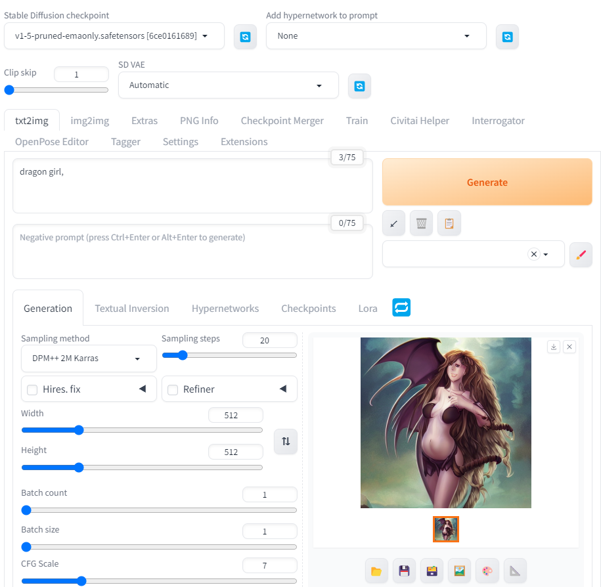Image resolution: width=601 pixels, height=587 pixels.
Task: Send the image to the img2img tab
Action: (x=460, y=571)
